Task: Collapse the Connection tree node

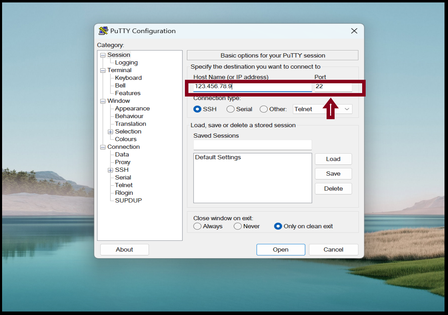Action: tap(103, 147)
